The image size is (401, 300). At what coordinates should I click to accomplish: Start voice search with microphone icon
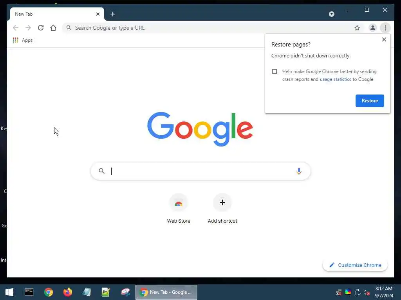click(x=299, y=171)
